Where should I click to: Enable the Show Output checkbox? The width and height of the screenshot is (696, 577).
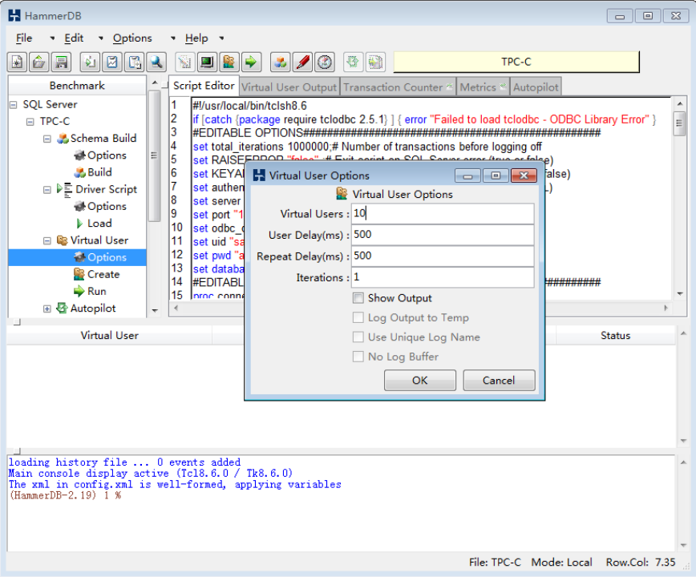pos(358,298)
